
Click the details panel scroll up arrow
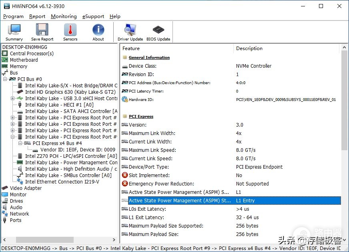(344, 47)
